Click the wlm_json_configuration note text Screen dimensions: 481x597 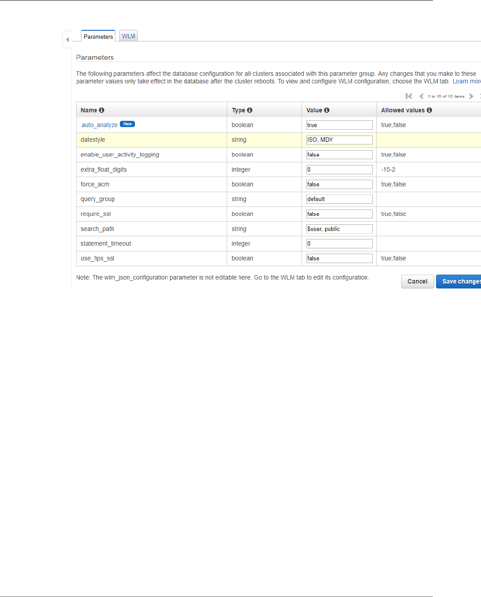tap(222, 277)
